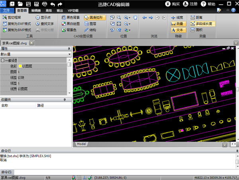Viewport: 239px width, 180px height.
Task: Redo the last action
Action: [x=60, y=4]
